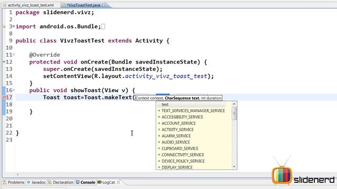This screenshot has height=189, width=337.
Task: Click the suggestion list scrollbar thumb
Action: point(234,113)
